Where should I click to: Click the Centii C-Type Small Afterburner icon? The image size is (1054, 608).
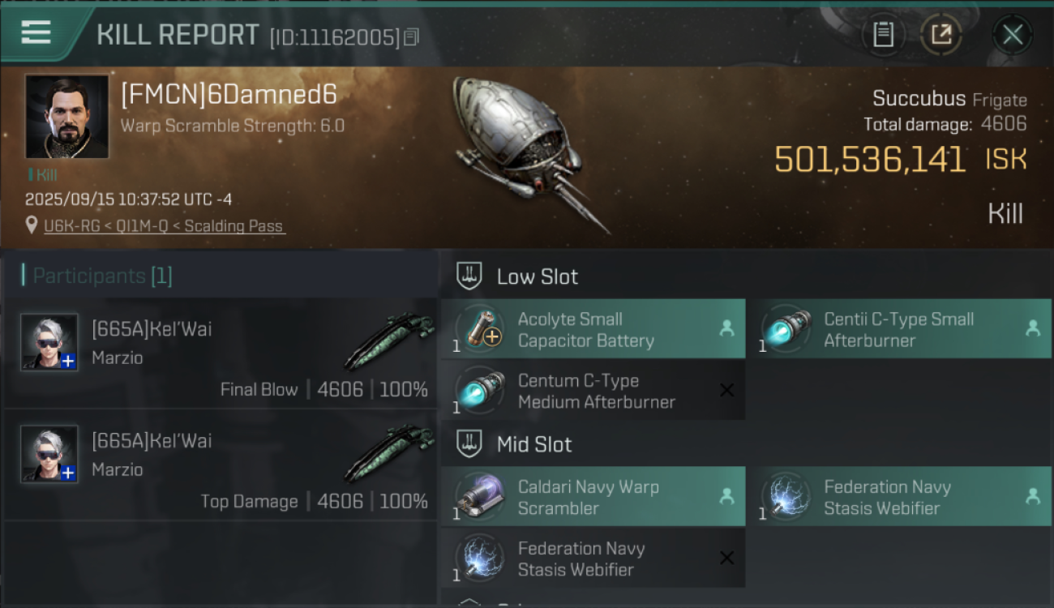[x=786, y=329]
